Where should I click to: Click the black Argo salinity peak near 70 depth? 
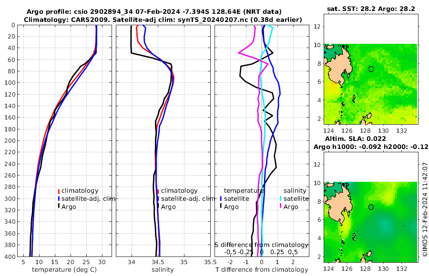click(x=171, y=65)
